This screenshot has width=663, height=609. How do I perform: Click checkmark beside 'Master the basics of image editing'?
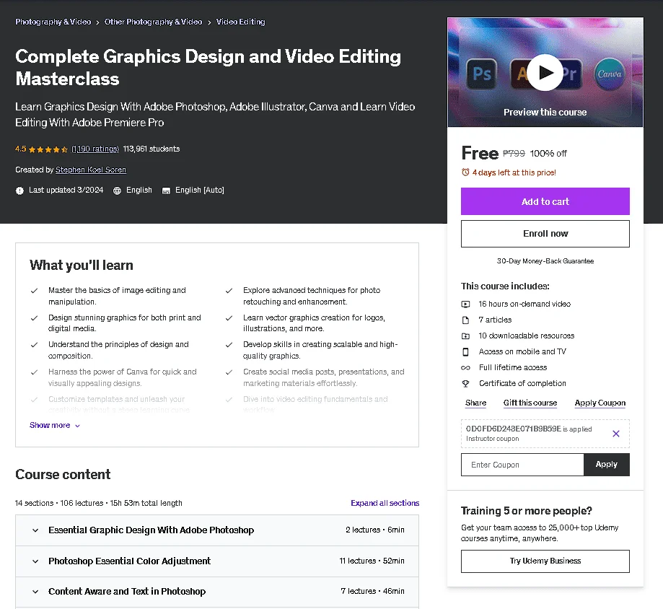[x=34, y=291]
